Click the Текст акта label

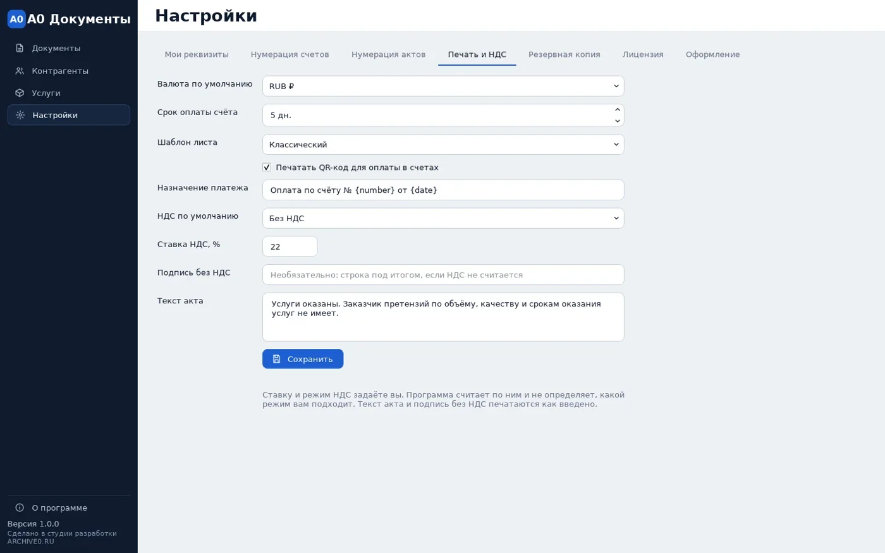(x=180, y=301)
